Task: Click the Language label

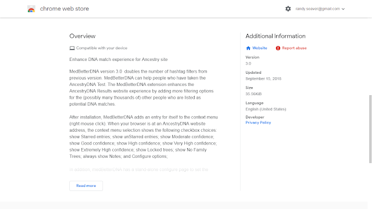Action: [x=255, y=103]
